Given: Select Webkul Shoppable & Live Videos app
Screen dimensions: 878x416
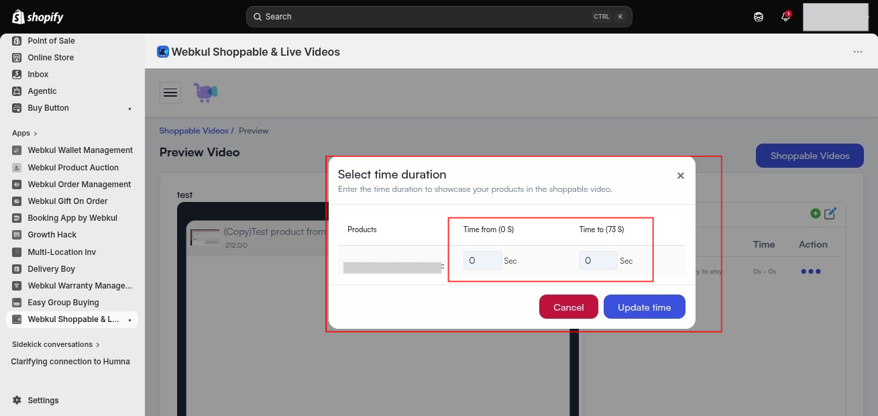Looking at the screenshot, I should click(x=72, y=319).
